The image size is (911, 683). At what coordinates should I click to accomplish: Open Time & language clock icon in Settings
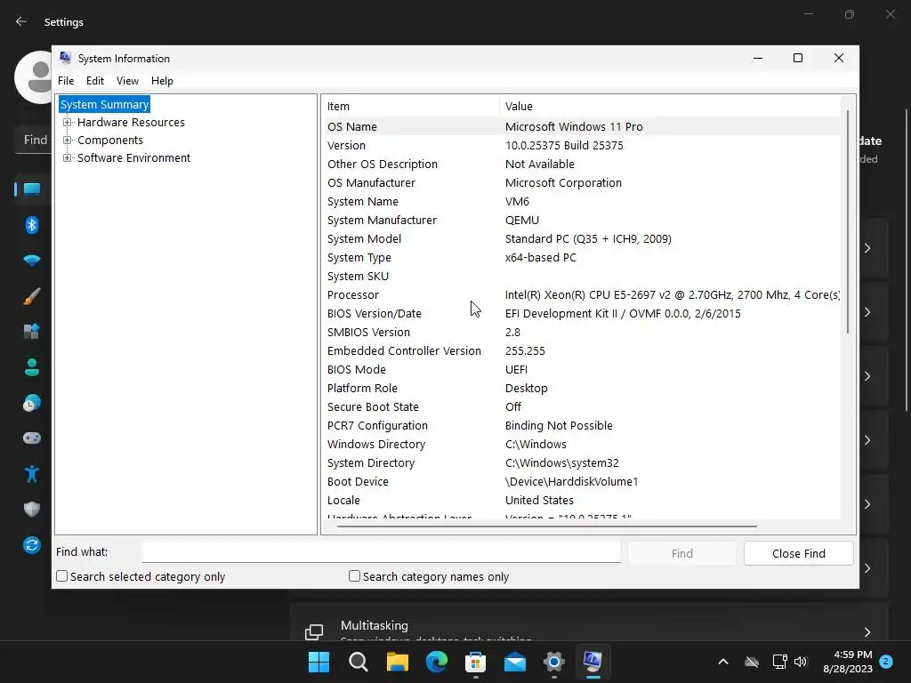31,403
